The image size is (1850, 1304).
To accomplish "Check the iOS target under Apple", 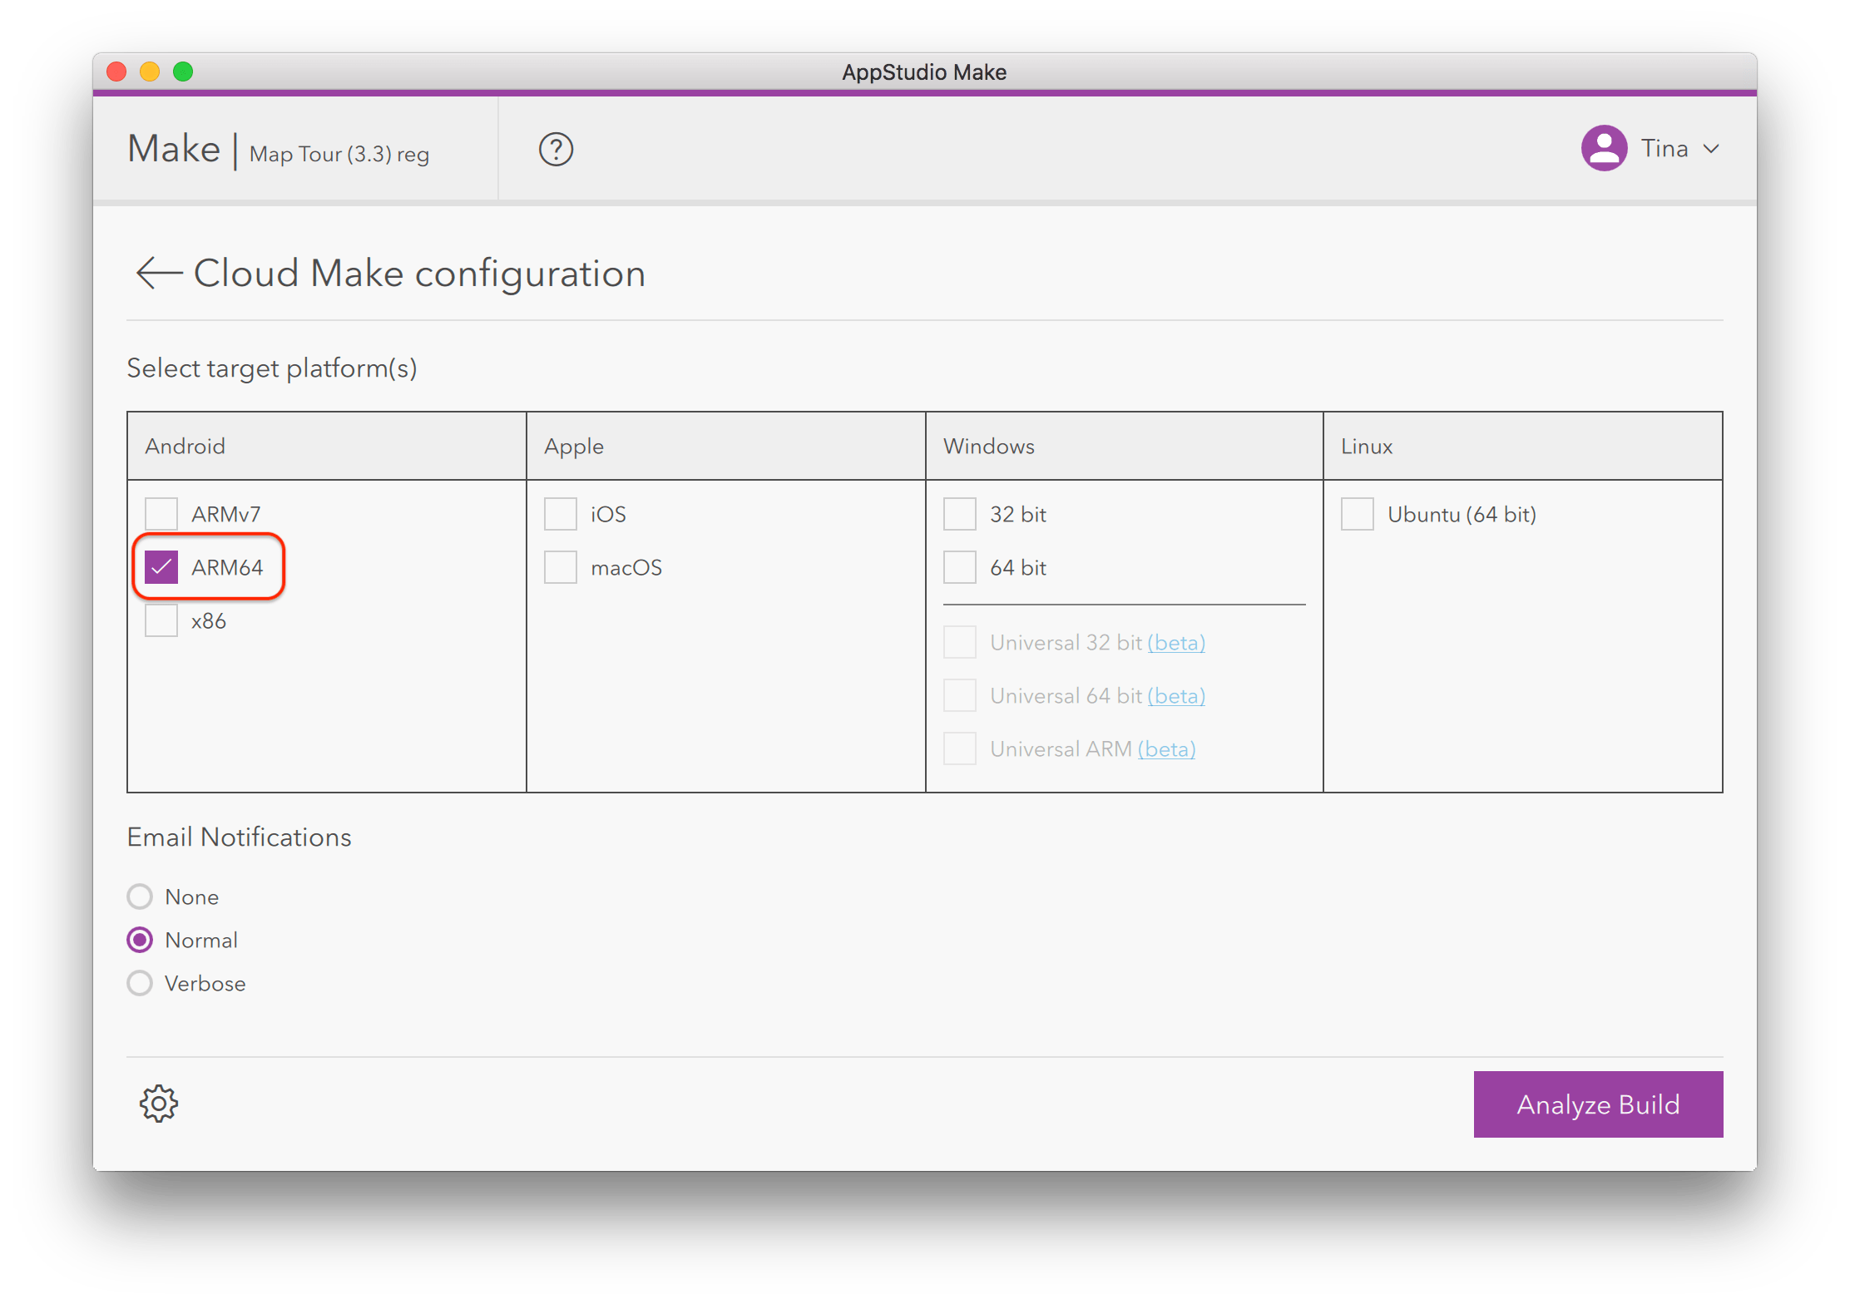I will click(x=560, y=513).
